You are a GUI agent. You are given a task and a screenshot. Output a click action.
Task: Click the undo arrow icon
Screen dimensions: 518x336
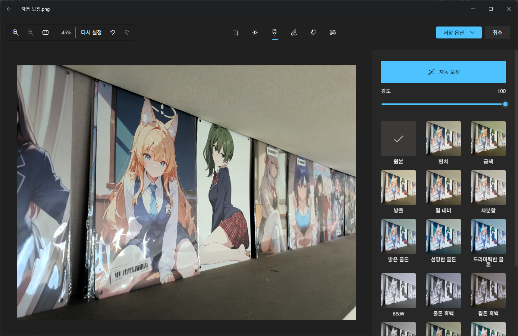point(113,32)
